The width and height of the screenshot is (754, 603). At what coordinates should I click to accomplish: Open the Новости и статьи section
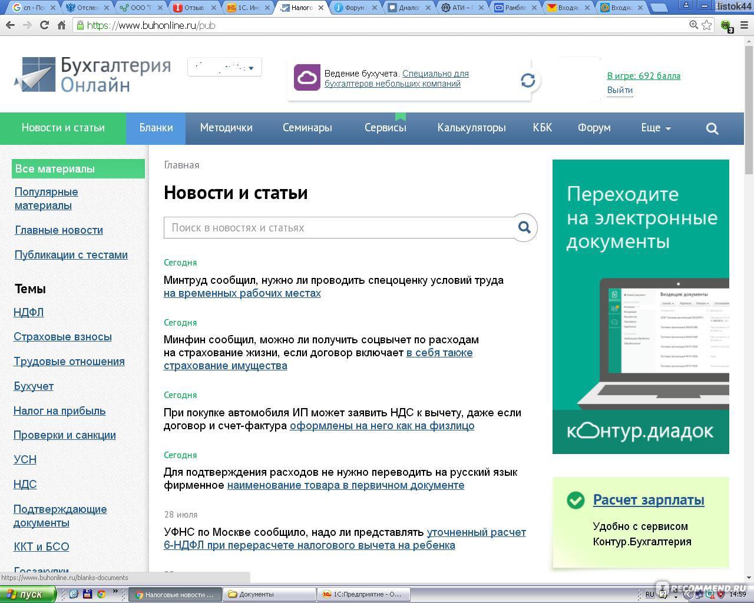[x=63, y=128]
